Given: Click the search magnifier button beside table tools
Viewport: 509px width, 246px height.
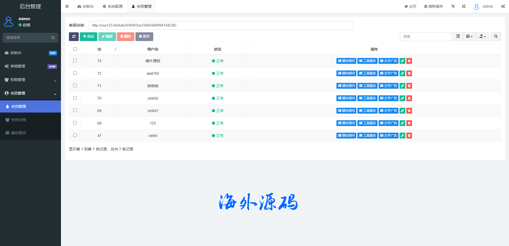Looking at the screenshot, I should tap(496, 37).
